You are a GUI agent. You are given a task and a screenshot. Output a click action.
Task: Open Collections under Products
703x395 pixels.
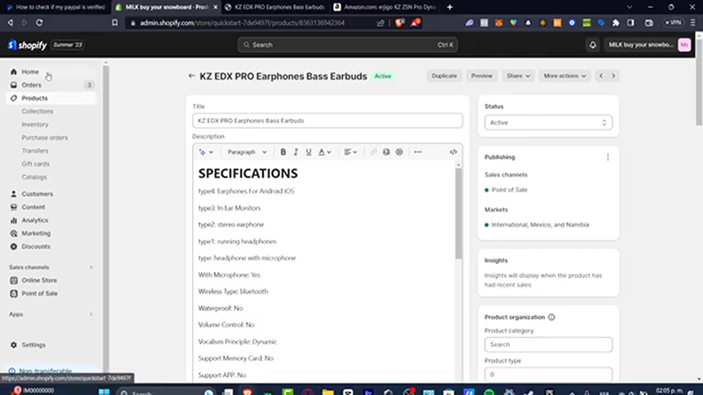(37, 111)
